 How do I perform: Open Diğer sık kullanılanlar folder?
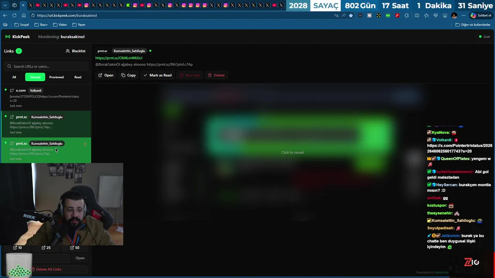(473, 25)
